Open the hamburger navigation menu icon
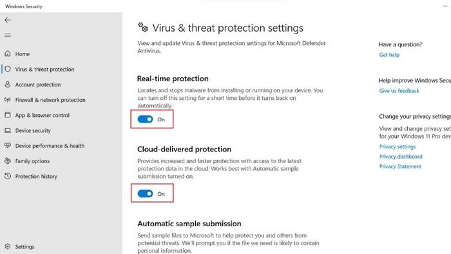Viewport: 451px width, 254px height. click(x=8, y=35)
